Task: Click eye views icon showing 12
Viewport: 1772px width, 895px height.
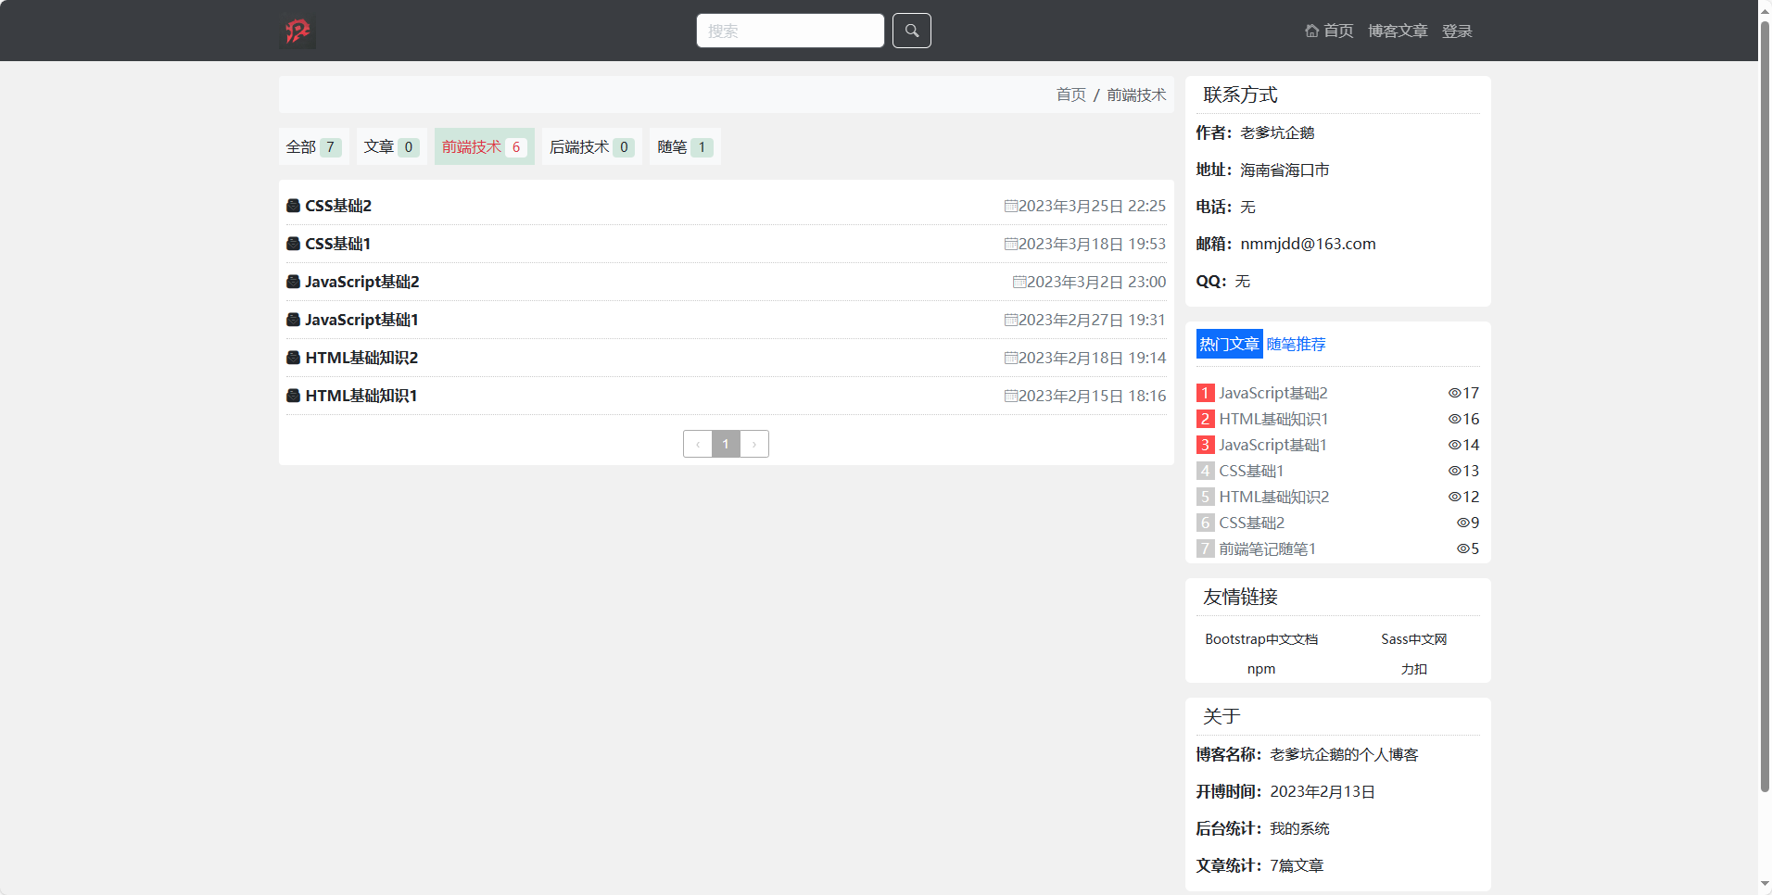Action: coord(1455,497)
